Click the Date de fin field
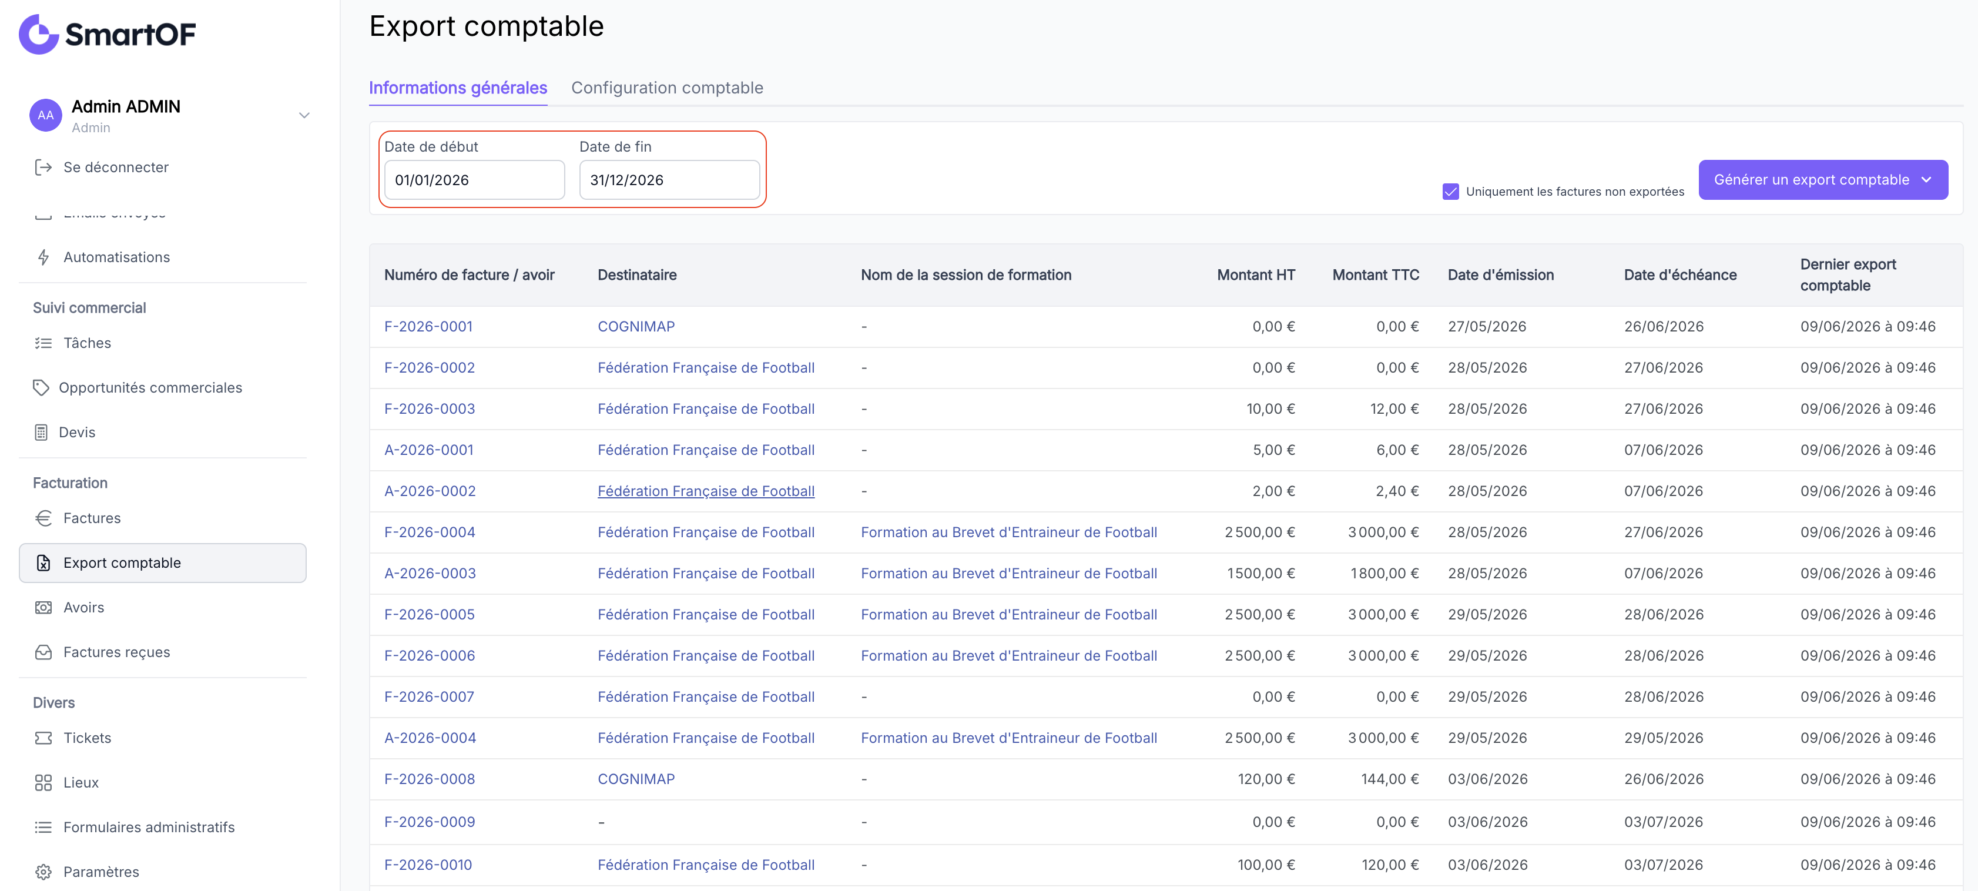Image resolution: width=1978 pixels, height=891 pixels. (x=669, y=180)
